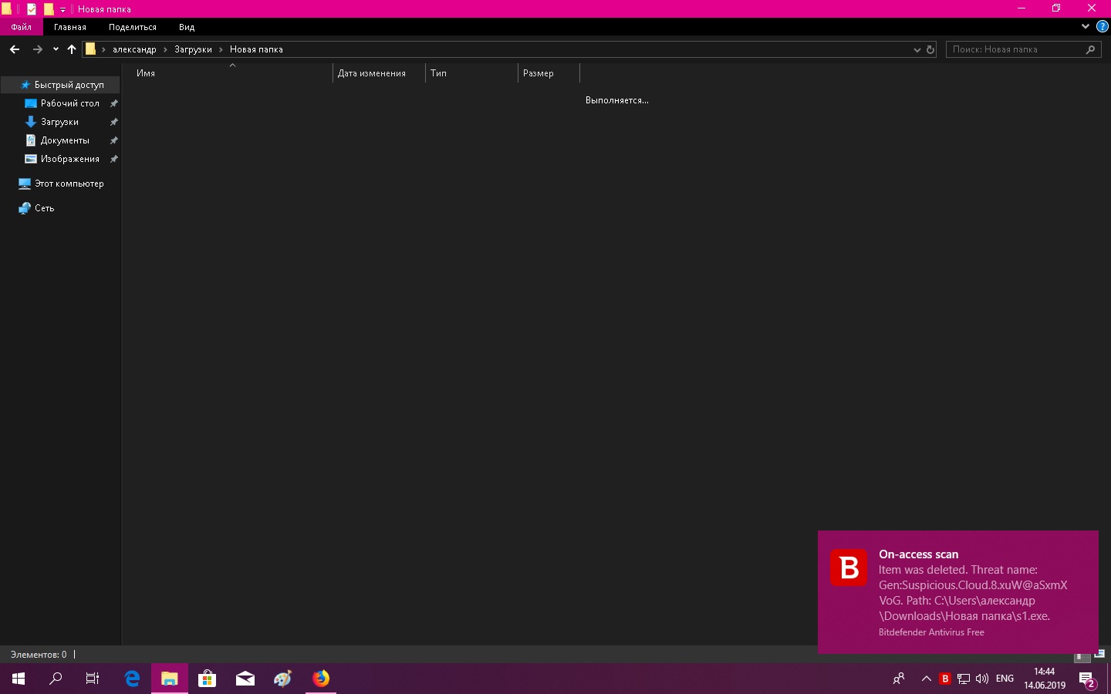1111x694 pixels.
Task: Open the Explorer help icon
Action: point(1102,26)
